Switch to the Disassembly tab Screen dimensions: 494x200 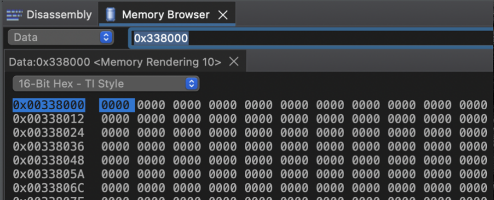click(49, 15)
